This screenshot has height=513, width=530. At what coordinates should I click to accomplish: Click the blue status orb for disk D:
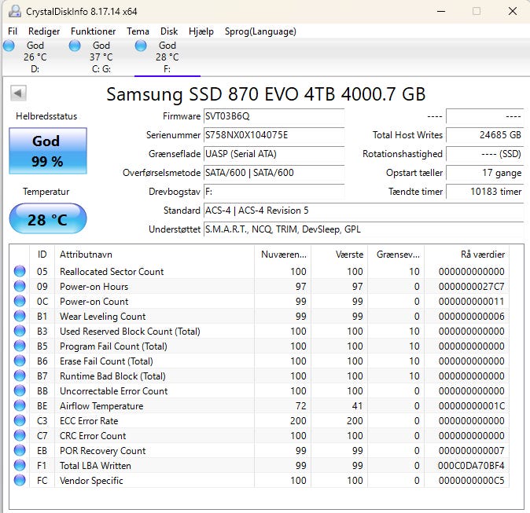click(x=9, y=46)
